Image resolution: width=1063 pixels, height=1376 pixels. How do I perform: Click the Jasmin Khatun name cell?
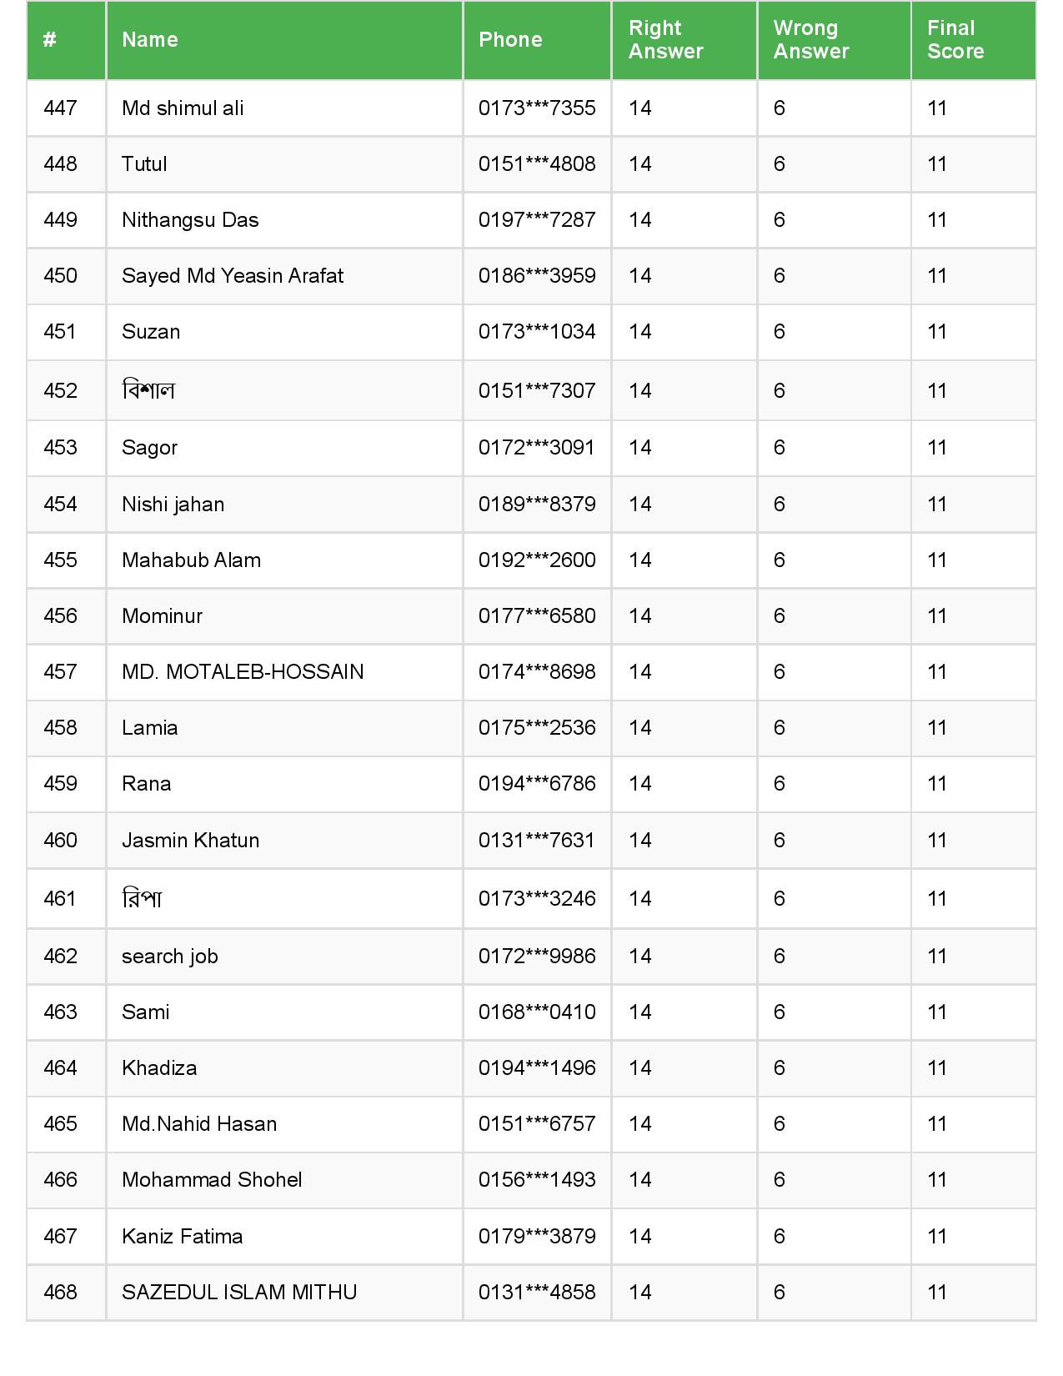click(x=190, y=841)
